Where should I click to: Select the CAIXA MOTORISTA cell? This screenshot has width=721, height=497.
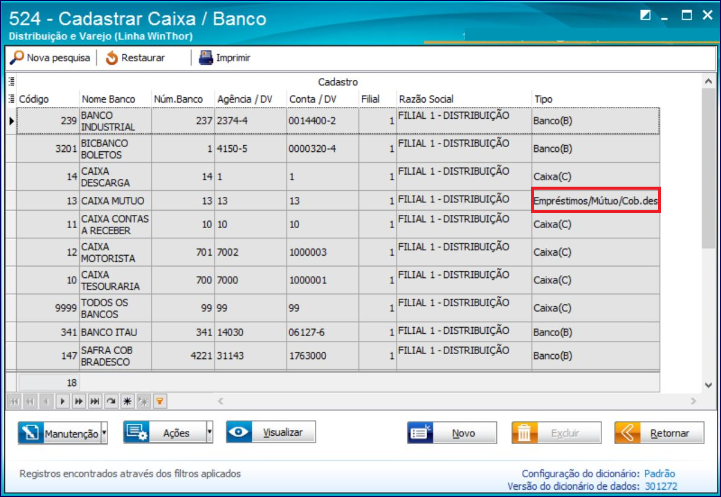[x=115, y=252]
